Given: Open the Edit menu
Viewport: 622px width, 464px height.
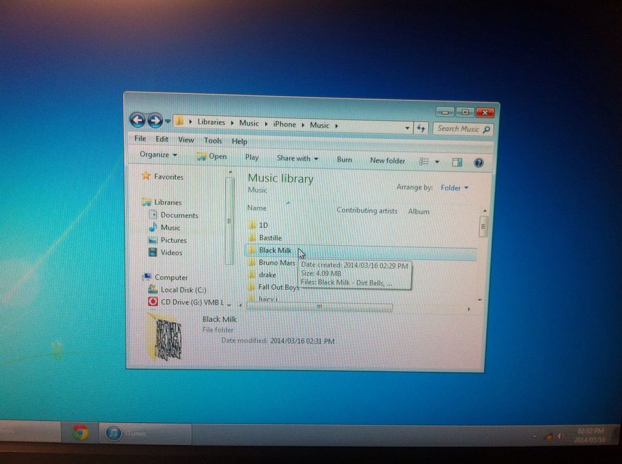Looking at the screenshot, I should click(x=161, y=139).
